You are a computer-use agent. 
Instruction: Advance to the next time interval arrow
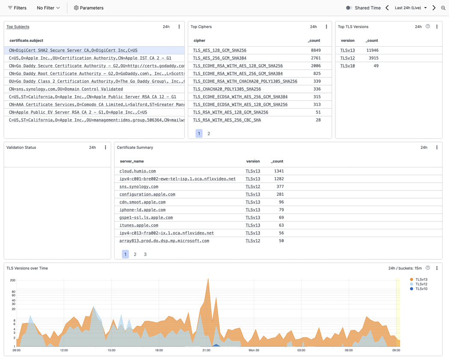434,8
